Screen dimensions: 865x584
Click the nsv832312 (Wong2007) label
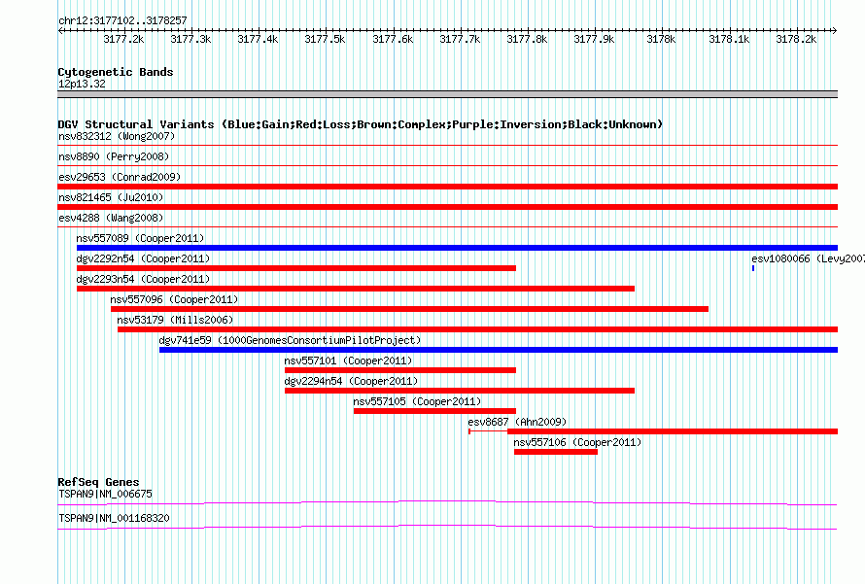coord(117,136)
